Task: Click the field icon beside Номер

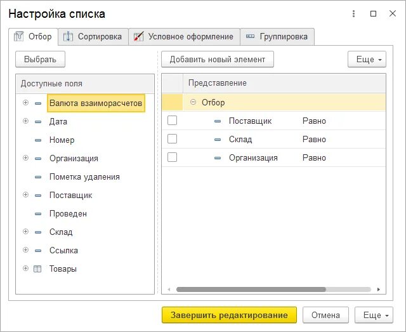Action: click(x=37, y=140)
